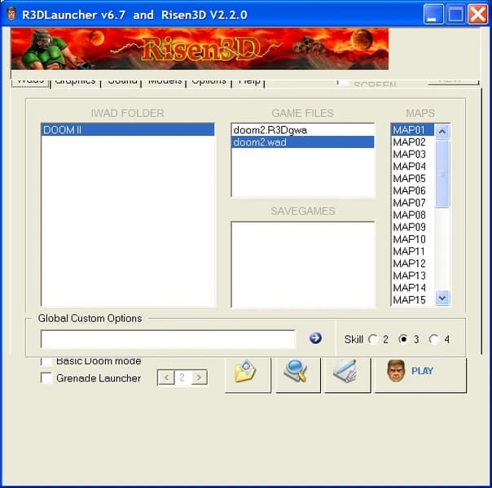
Task: Focus the Global Custom Options text field
Action: [x=168, y=339]
